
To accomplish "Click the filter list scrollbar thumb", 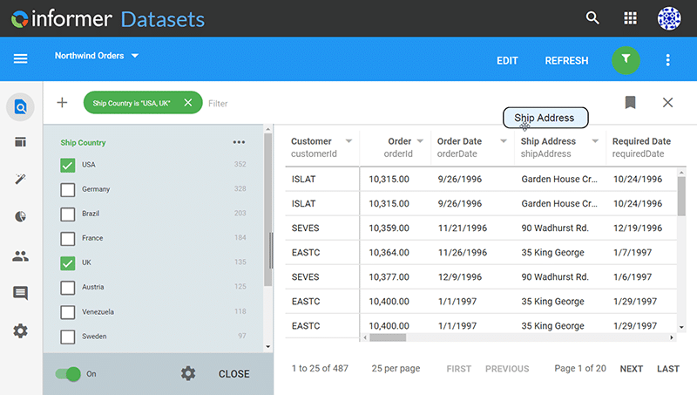I will click(267, 209).
